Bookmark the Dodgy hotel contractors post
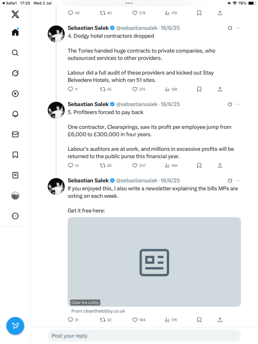Screen dimensions: 258x344 tap(199, 89)
